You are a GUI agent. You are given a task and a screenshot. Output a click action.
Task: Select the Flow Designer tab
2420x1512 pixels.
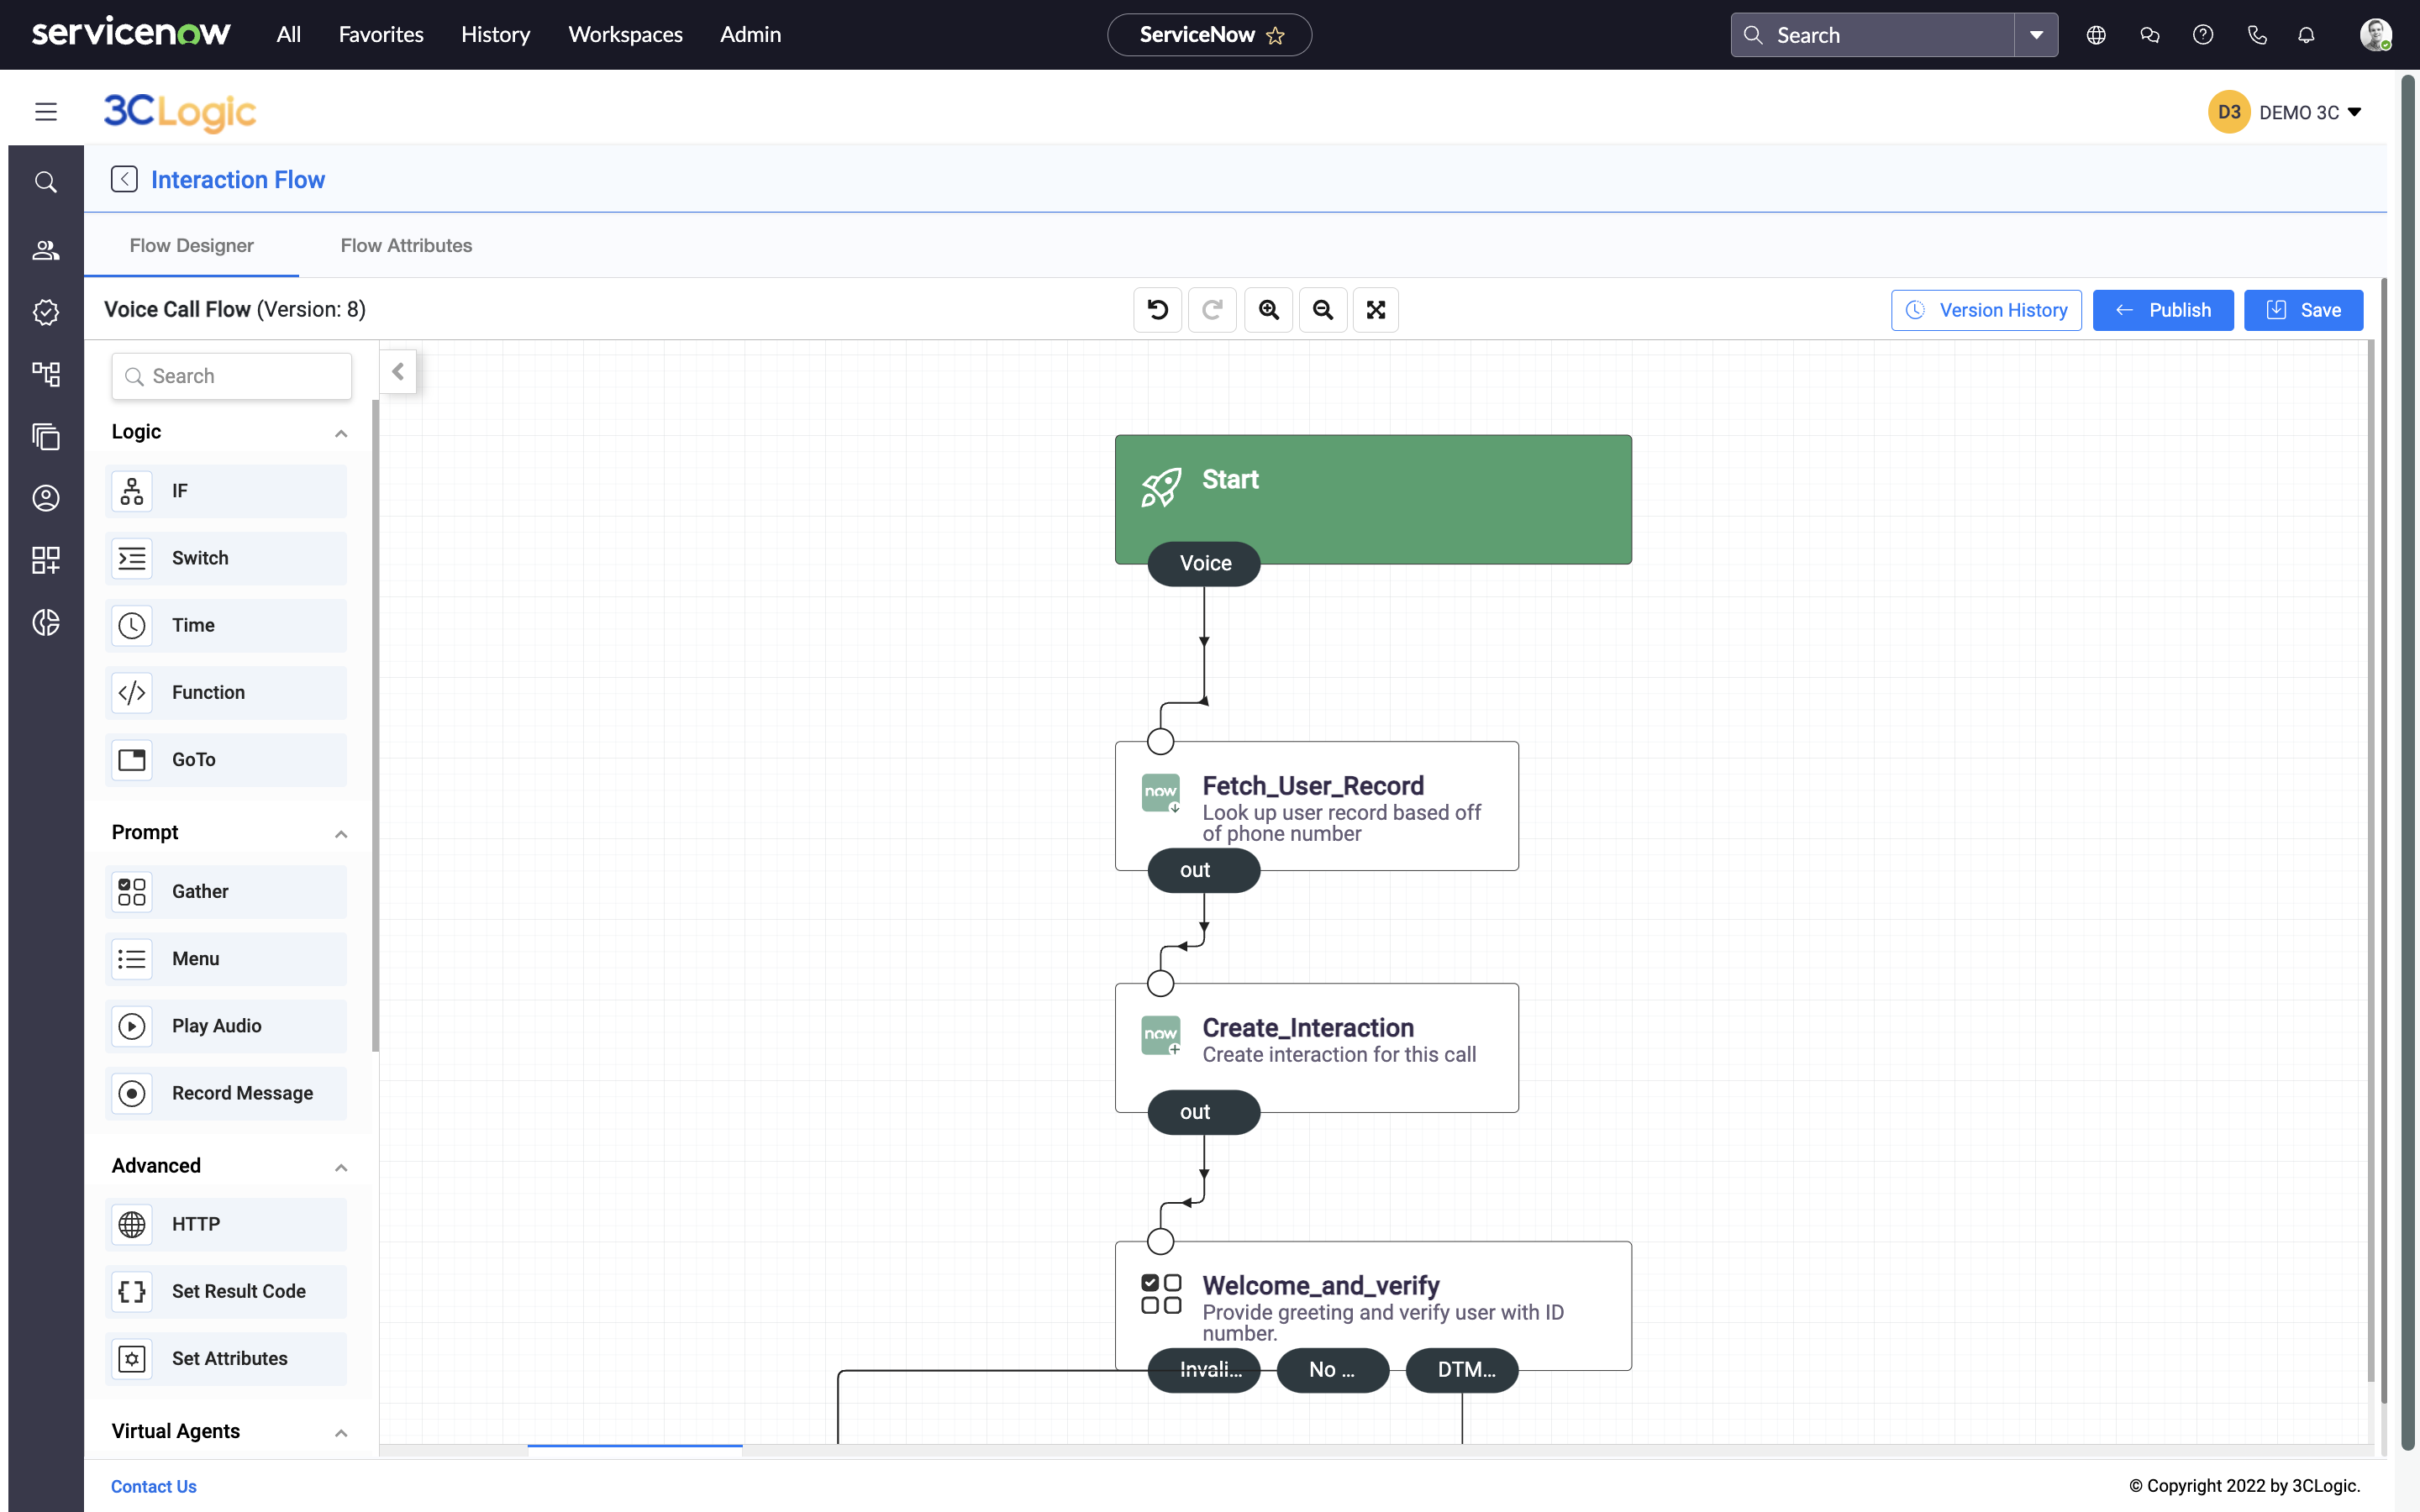click(192, 245)
